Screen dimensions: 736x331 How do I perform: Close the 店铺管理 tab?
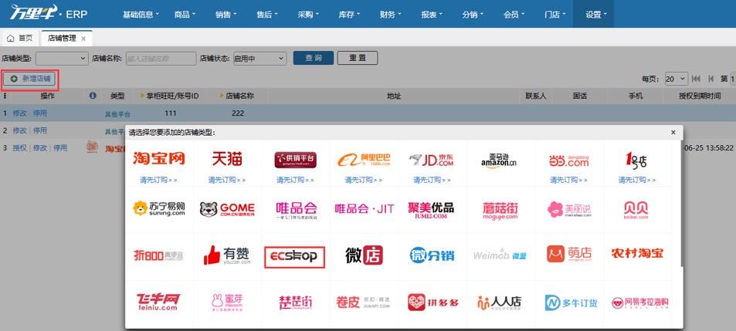(83, 39)
